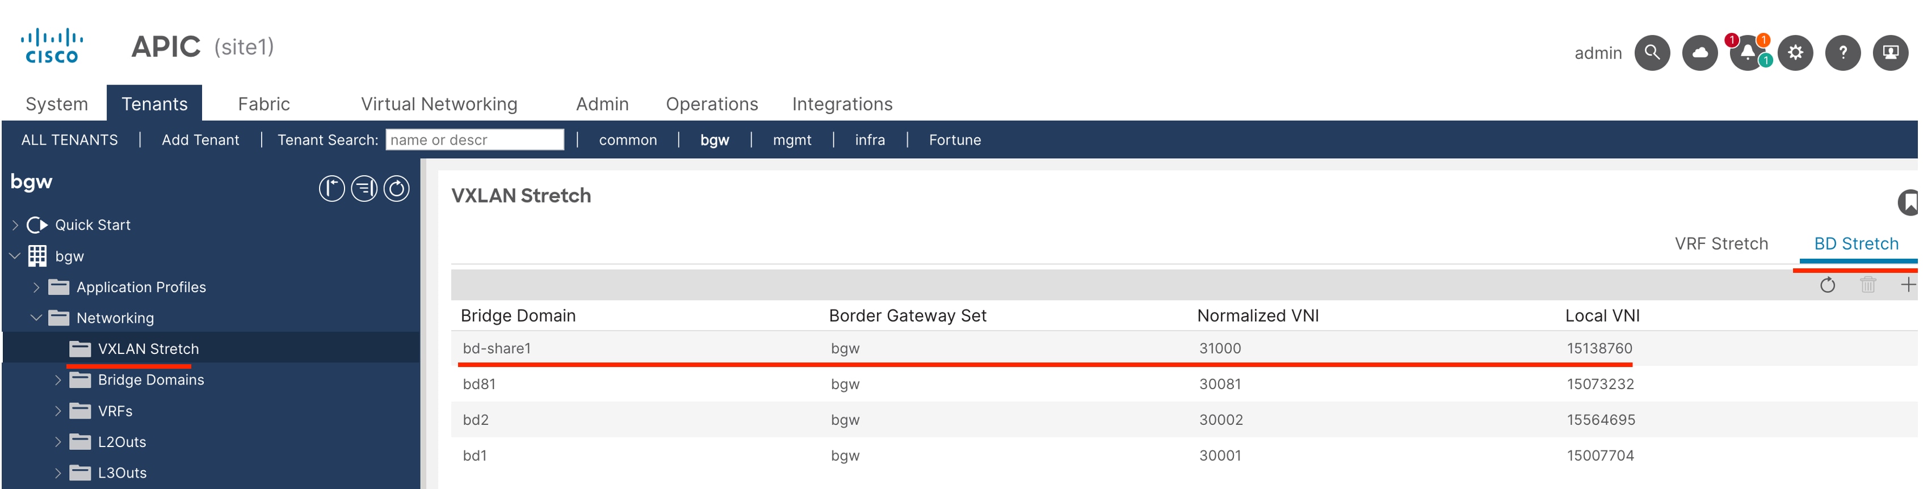Viewport: 1923px width, 489px height.
Task: Click the VXLAN Stretch folder icon
Action: coord(80,349)
